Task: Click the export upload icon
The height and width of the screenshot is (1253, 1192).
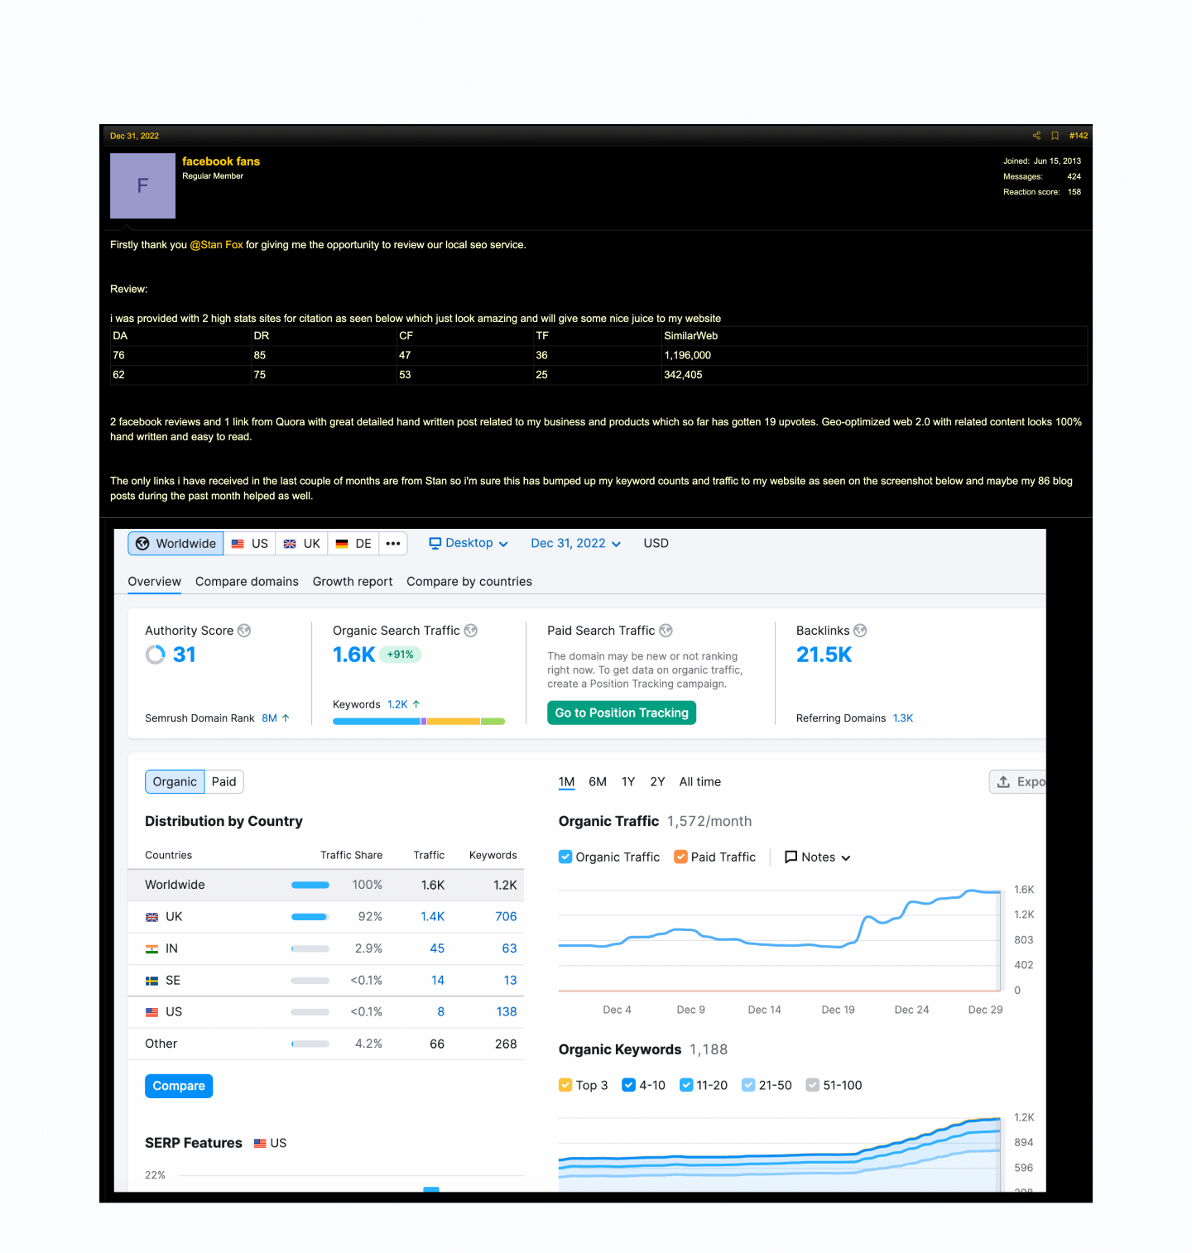Action: click(x=1003, y=782)
